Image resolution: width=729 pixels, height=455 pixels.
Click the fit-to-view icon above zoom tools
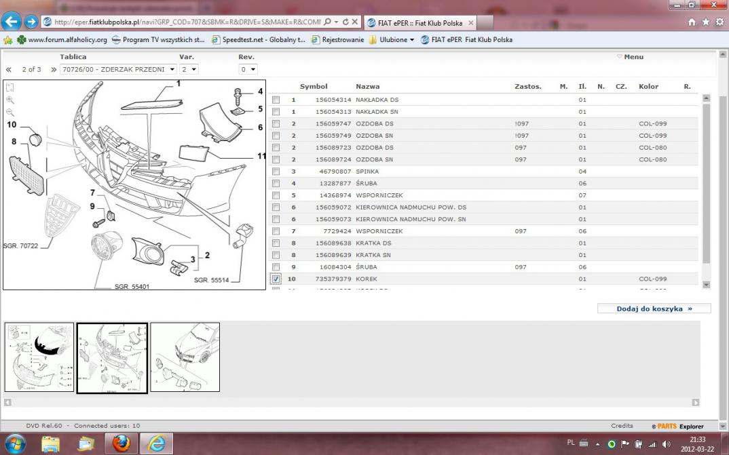point(10,87)
